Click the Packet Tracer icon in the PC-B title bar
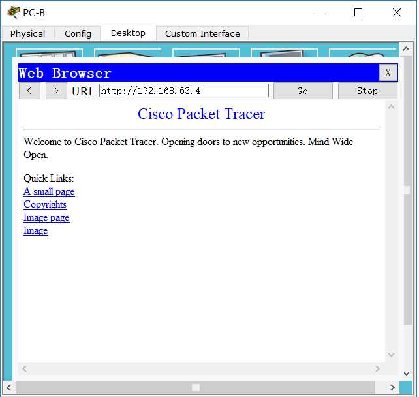The width and height of the screenshot is (419, 397). (13, 12)
